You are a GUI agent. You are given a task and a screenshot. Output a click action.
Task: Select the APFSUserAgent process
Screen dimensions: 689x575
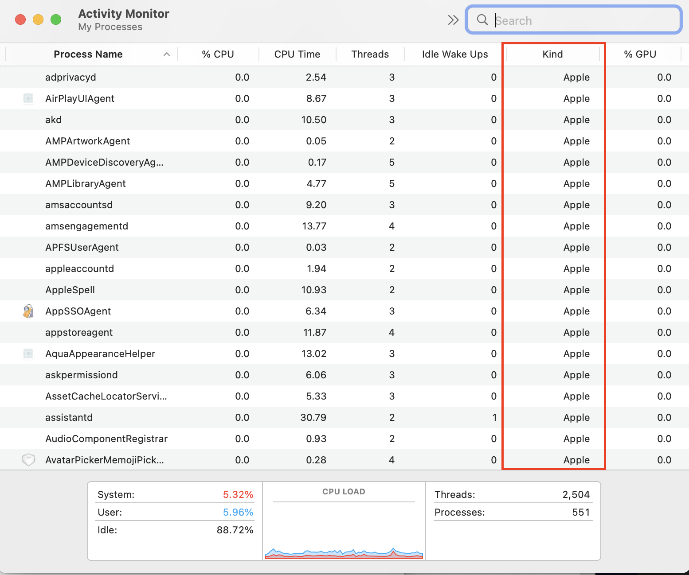(82, 247)
